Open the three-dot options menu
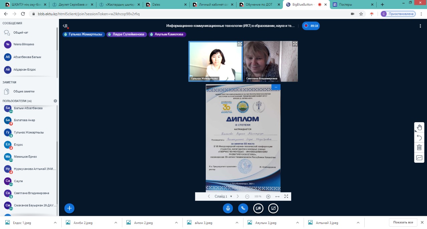Image resolution: width=427 pixels, height=229 pixels. point(420,26)
